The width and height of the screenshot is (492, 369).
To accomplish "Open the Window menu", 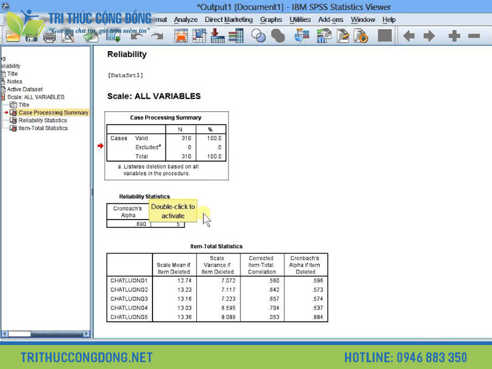I will point(363,20).
